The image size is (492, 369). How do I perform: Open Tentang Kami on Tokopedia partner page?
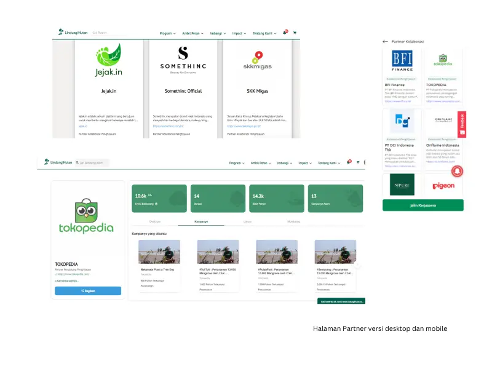pyautogui.click(x=329, y=163)
